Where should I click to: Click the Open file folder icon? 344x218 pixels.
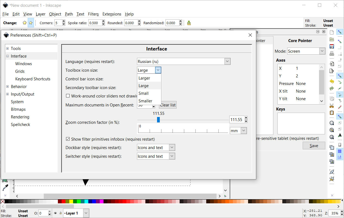(332, 39)
